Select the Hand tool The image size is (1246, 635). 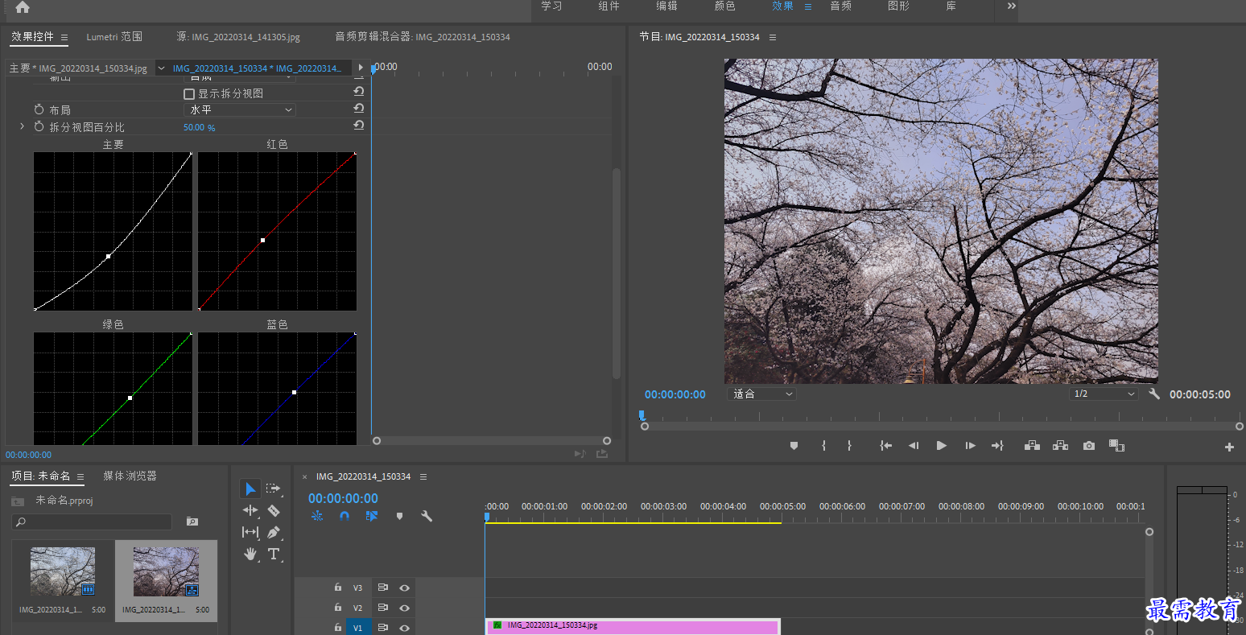[250, 554]
